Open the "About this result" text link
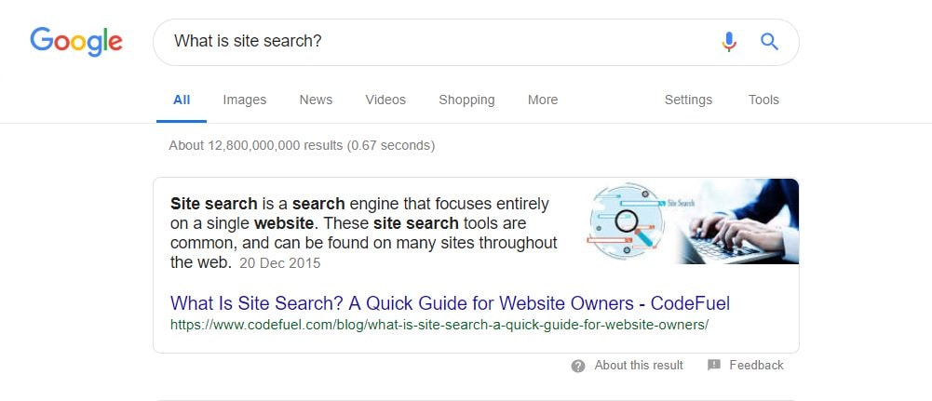The image size is (932, 401). pyautogui.click(x=639, y=366)
